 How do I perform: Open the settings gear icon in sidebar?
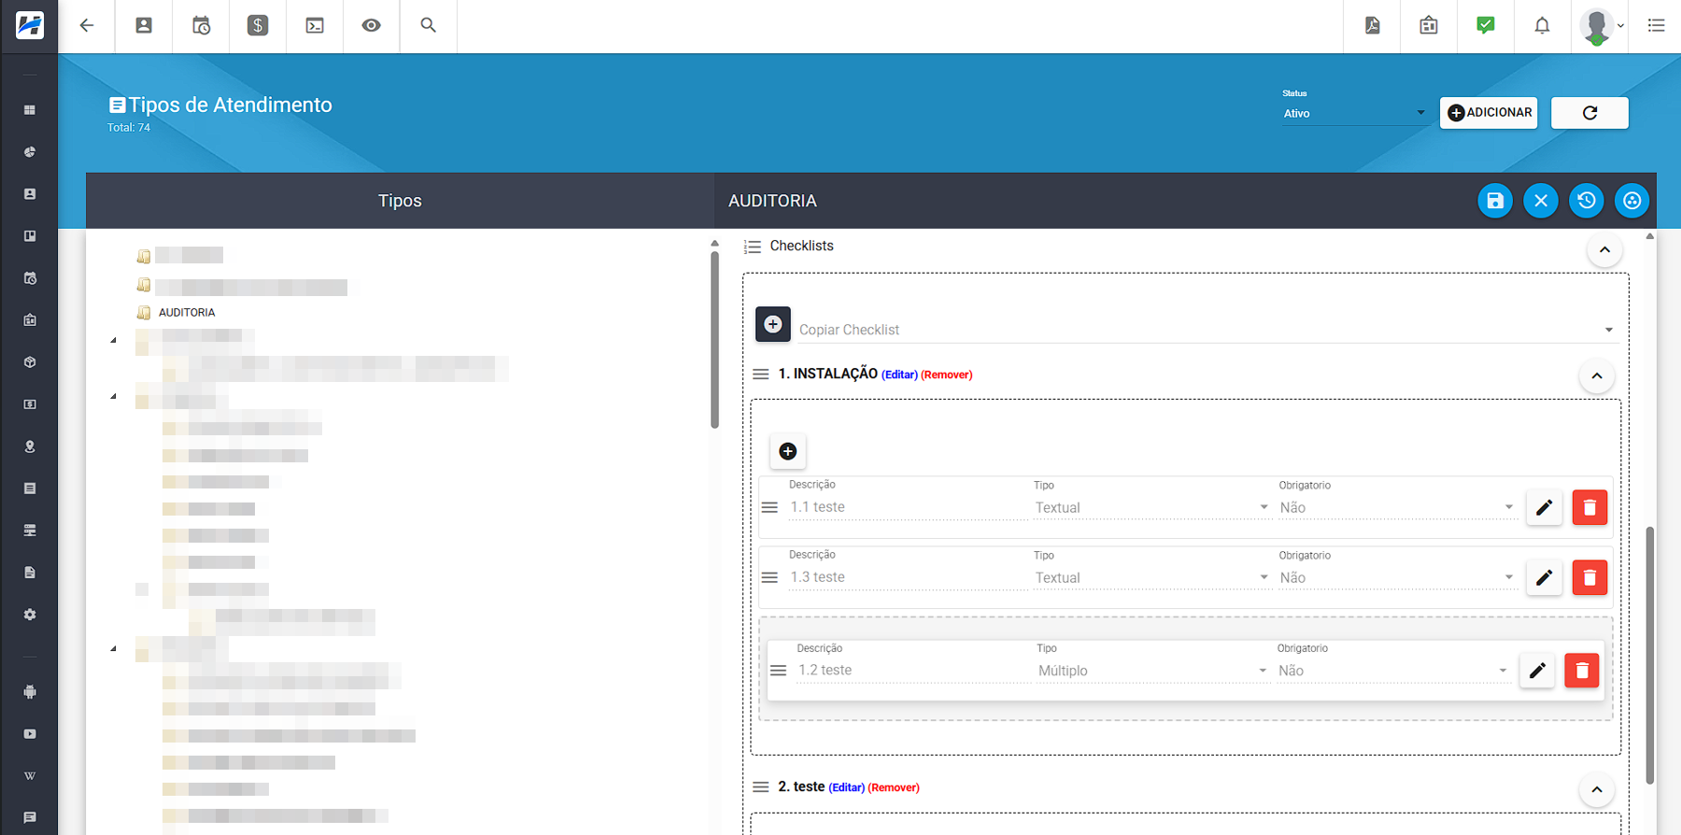click(x=30, y=615)
